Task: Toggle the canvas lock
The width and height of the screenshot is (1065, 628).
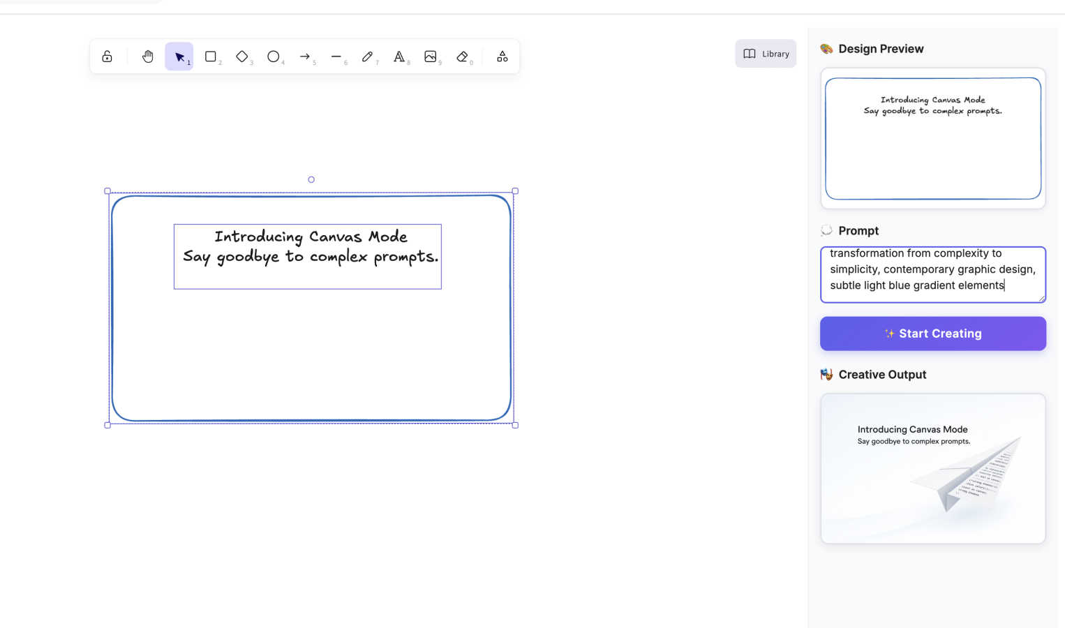Action: pos(107,56)
